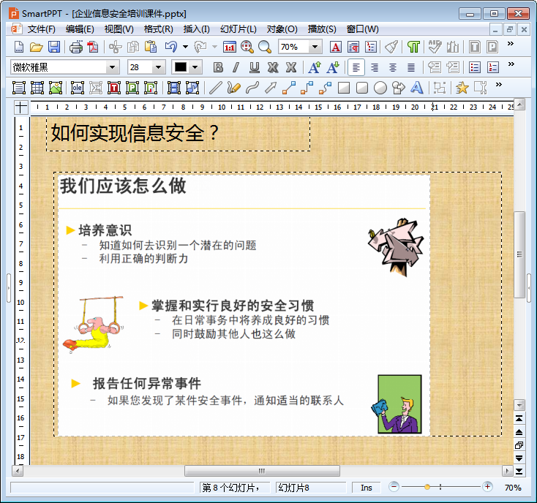Open the font name dropdown 微软雅黑

coord(112,67)
